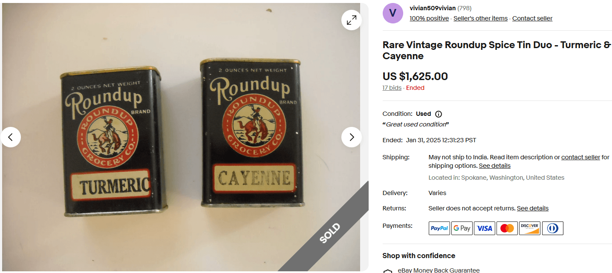This screenshot has width=612, height=273.
Task: See details about shipping options
Action: [x=494, y=166]
